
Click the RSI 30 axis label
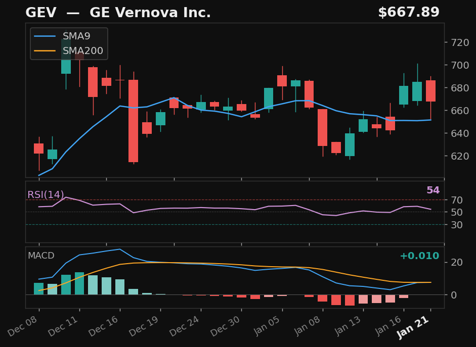tap(457, 225)
